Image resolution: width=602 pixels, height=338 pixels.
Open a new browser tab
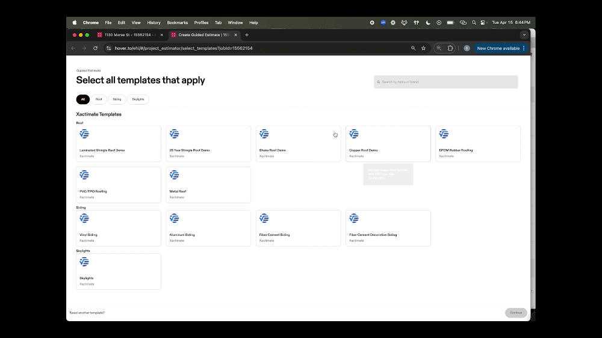247,35
